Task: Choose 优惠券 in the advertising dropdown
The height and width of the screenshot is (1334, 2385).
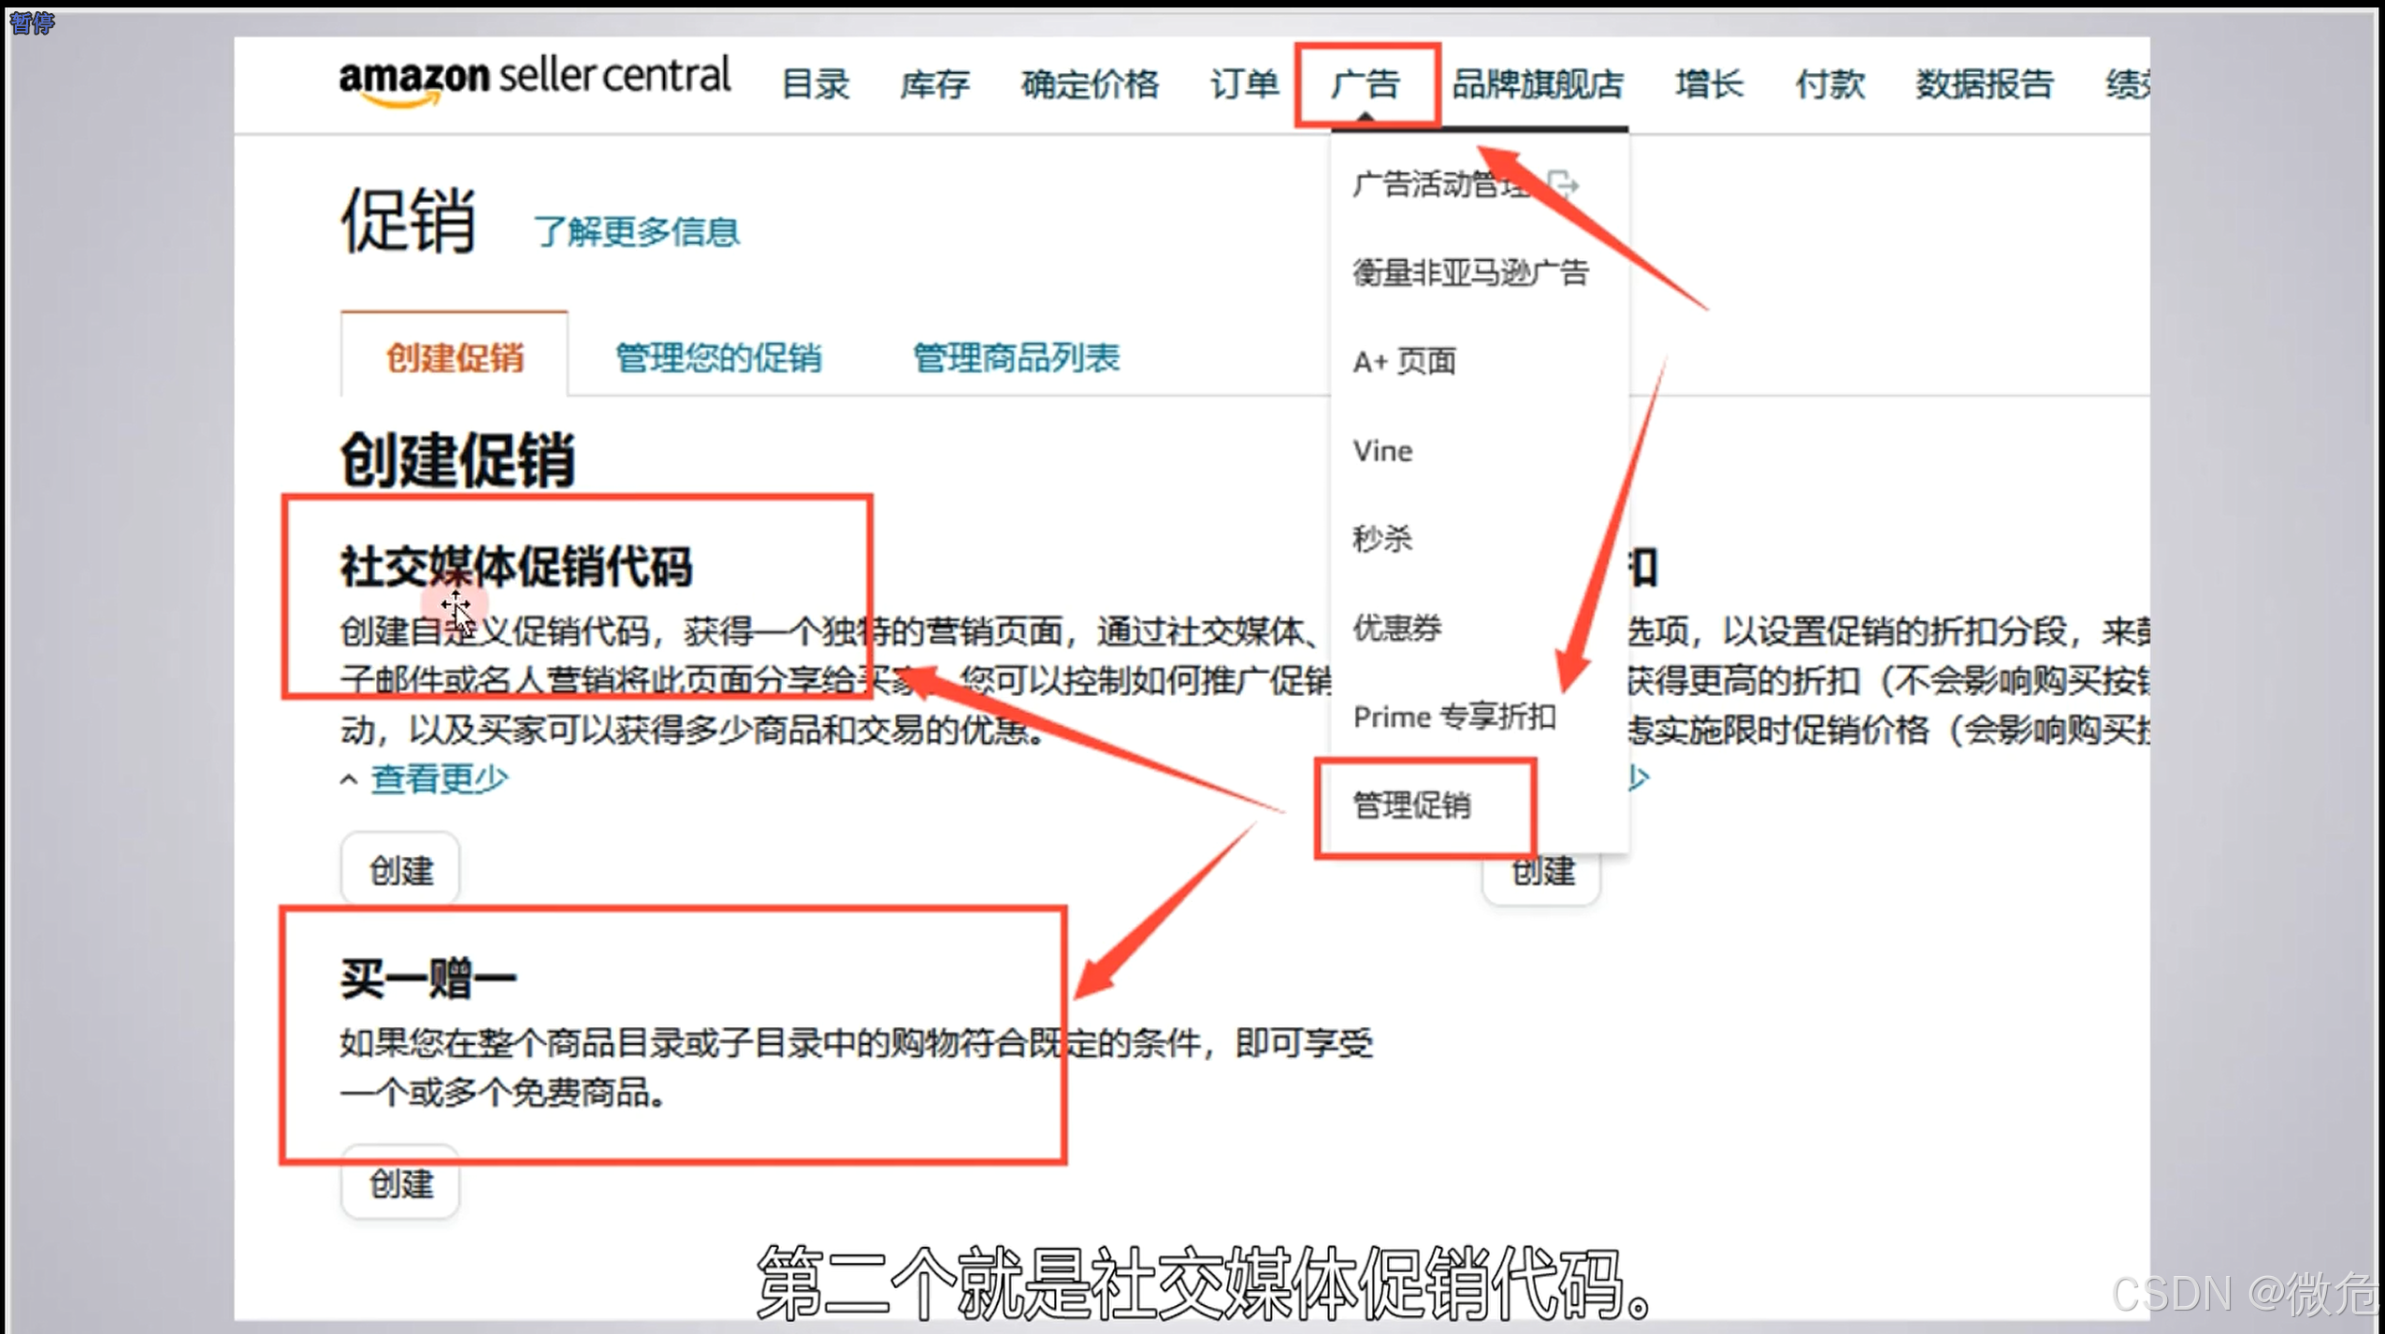Action: [1397, 628]
